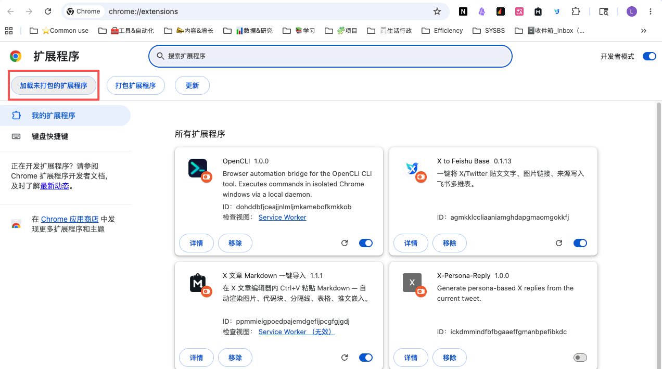Click the browser forward arrow

[29, 11]
